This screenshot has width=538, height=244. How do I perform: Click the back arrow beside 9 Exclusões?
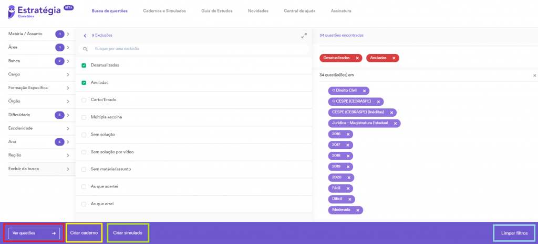pyautogui.click(x=85, y=36)
